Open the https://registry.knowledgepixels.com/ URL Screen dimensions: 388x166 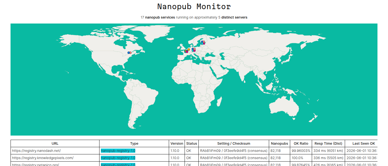(43, 158)
